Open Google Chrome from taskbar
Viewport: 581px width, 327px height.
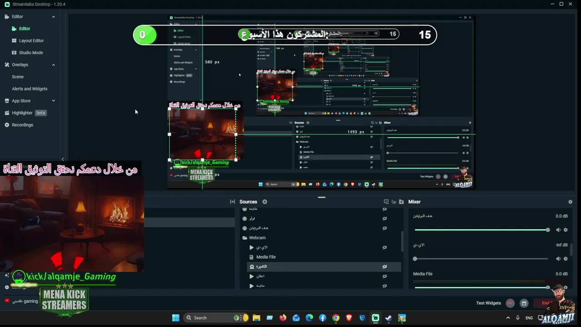click(x=336, y=317)
